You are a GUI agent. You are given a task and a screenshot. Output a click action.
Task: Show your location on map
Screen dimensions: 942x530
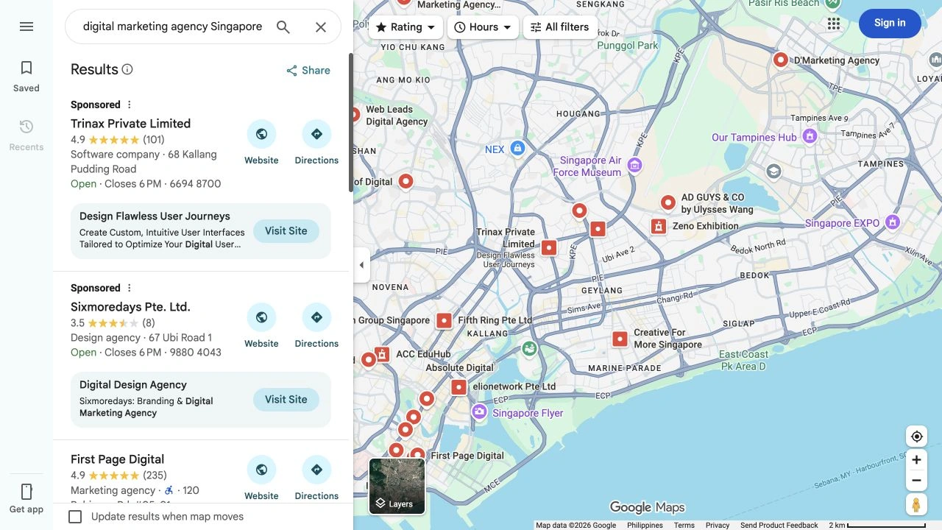[916, 437]
